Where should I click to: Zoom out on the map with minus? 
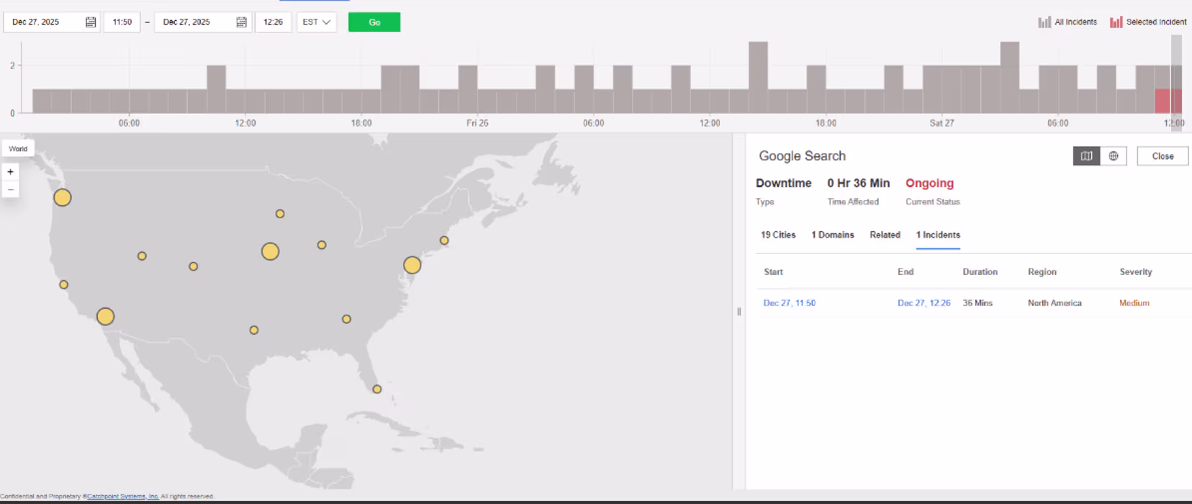[10, 189]
